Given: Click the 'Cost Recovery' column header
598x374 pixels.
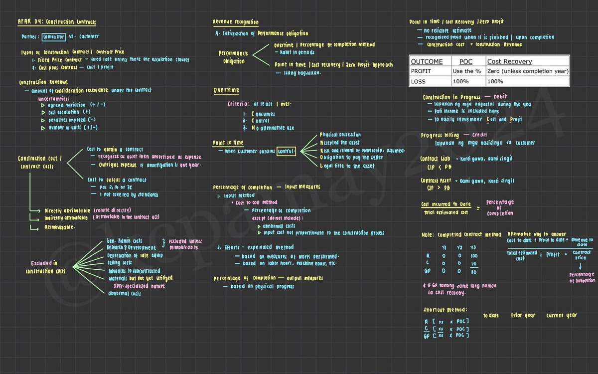Looking at the screenshot, I should coord(509,61).
